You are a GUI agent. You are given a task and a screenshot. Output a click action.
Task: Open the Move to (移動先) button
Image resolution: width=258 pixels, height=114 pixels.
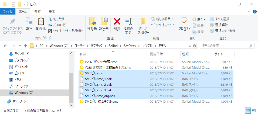92,25
